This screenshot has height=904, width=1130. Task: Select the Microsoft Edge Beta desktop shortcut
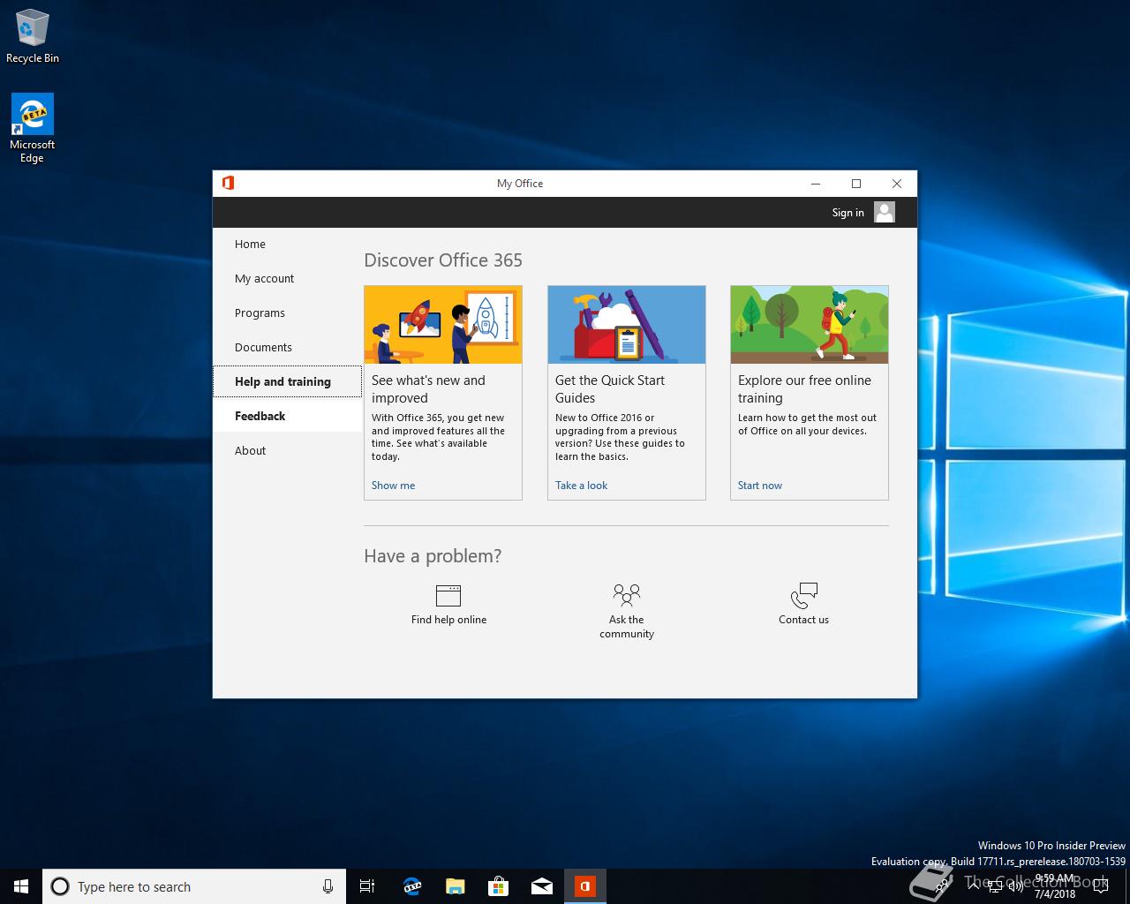pos(33,129)
